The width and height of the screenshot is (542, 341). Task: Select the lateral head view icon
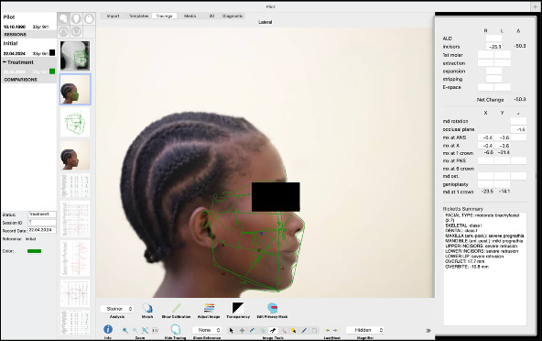click(63, 18)
